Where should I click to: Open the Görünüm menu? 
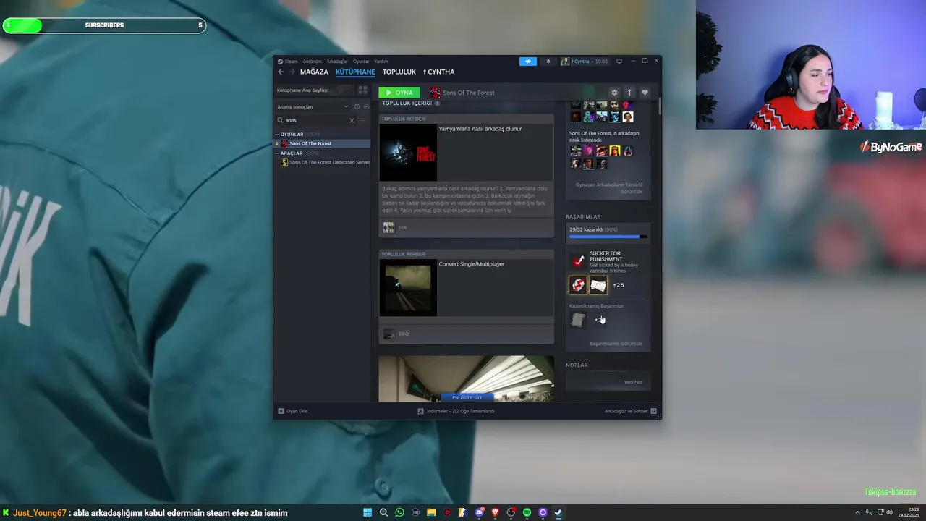coord(312,62)
